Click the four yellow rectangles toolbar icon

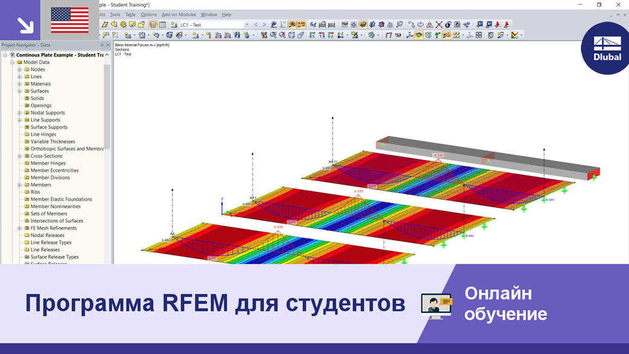point(457,35)
